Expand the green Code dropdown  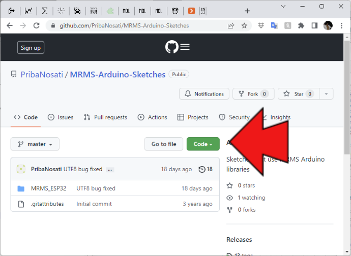tap(203, 144)
